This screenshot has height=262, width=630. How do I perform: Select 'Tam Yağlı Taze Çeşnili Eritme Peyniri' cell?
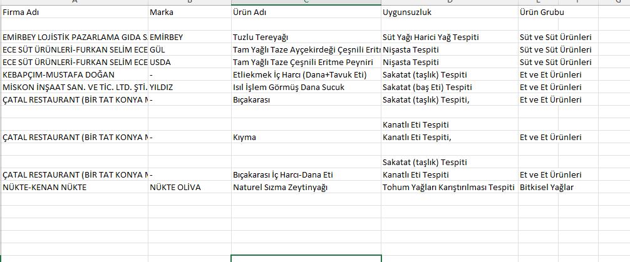[306, 62]
